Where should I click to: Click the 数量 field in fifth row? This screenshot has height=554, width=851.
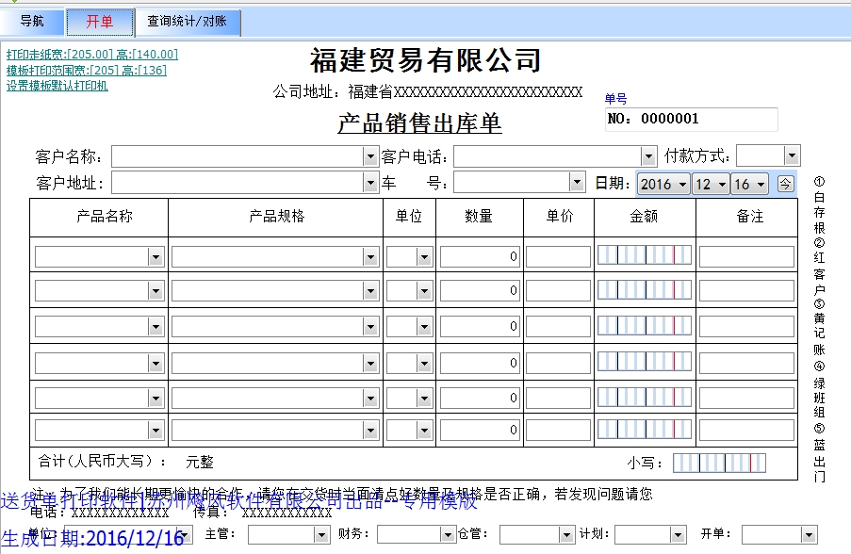[481, 399]
